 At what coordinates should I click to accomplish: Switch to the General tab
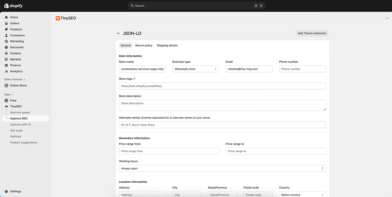(126, 46)
